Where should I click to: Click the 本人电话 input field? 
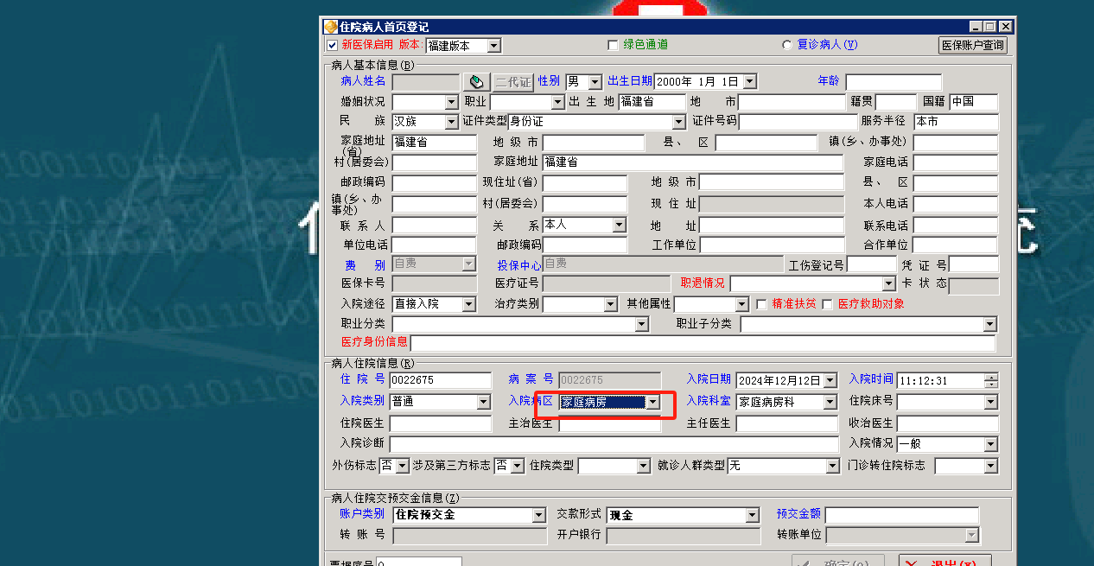point(956,204)
